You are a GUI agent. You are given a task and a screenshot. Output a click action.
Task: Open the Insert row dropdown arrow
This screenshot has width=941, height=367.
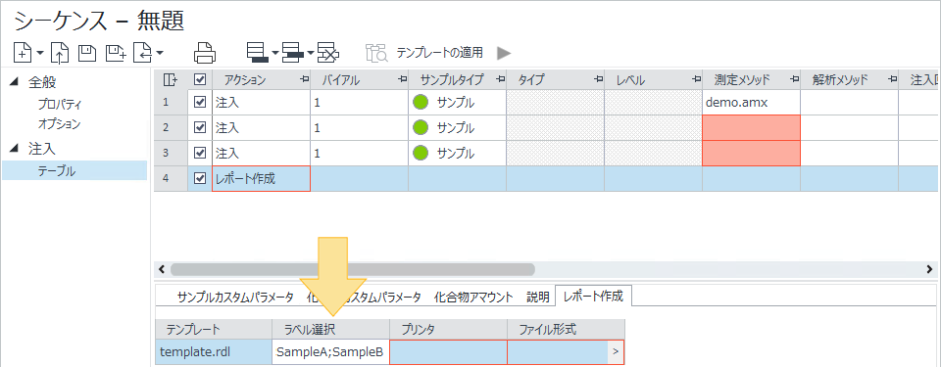[x=310, y=53]
